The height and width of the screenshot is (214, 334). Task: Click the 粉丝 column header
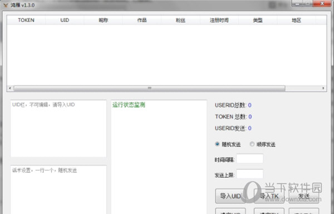pos(180,20)
